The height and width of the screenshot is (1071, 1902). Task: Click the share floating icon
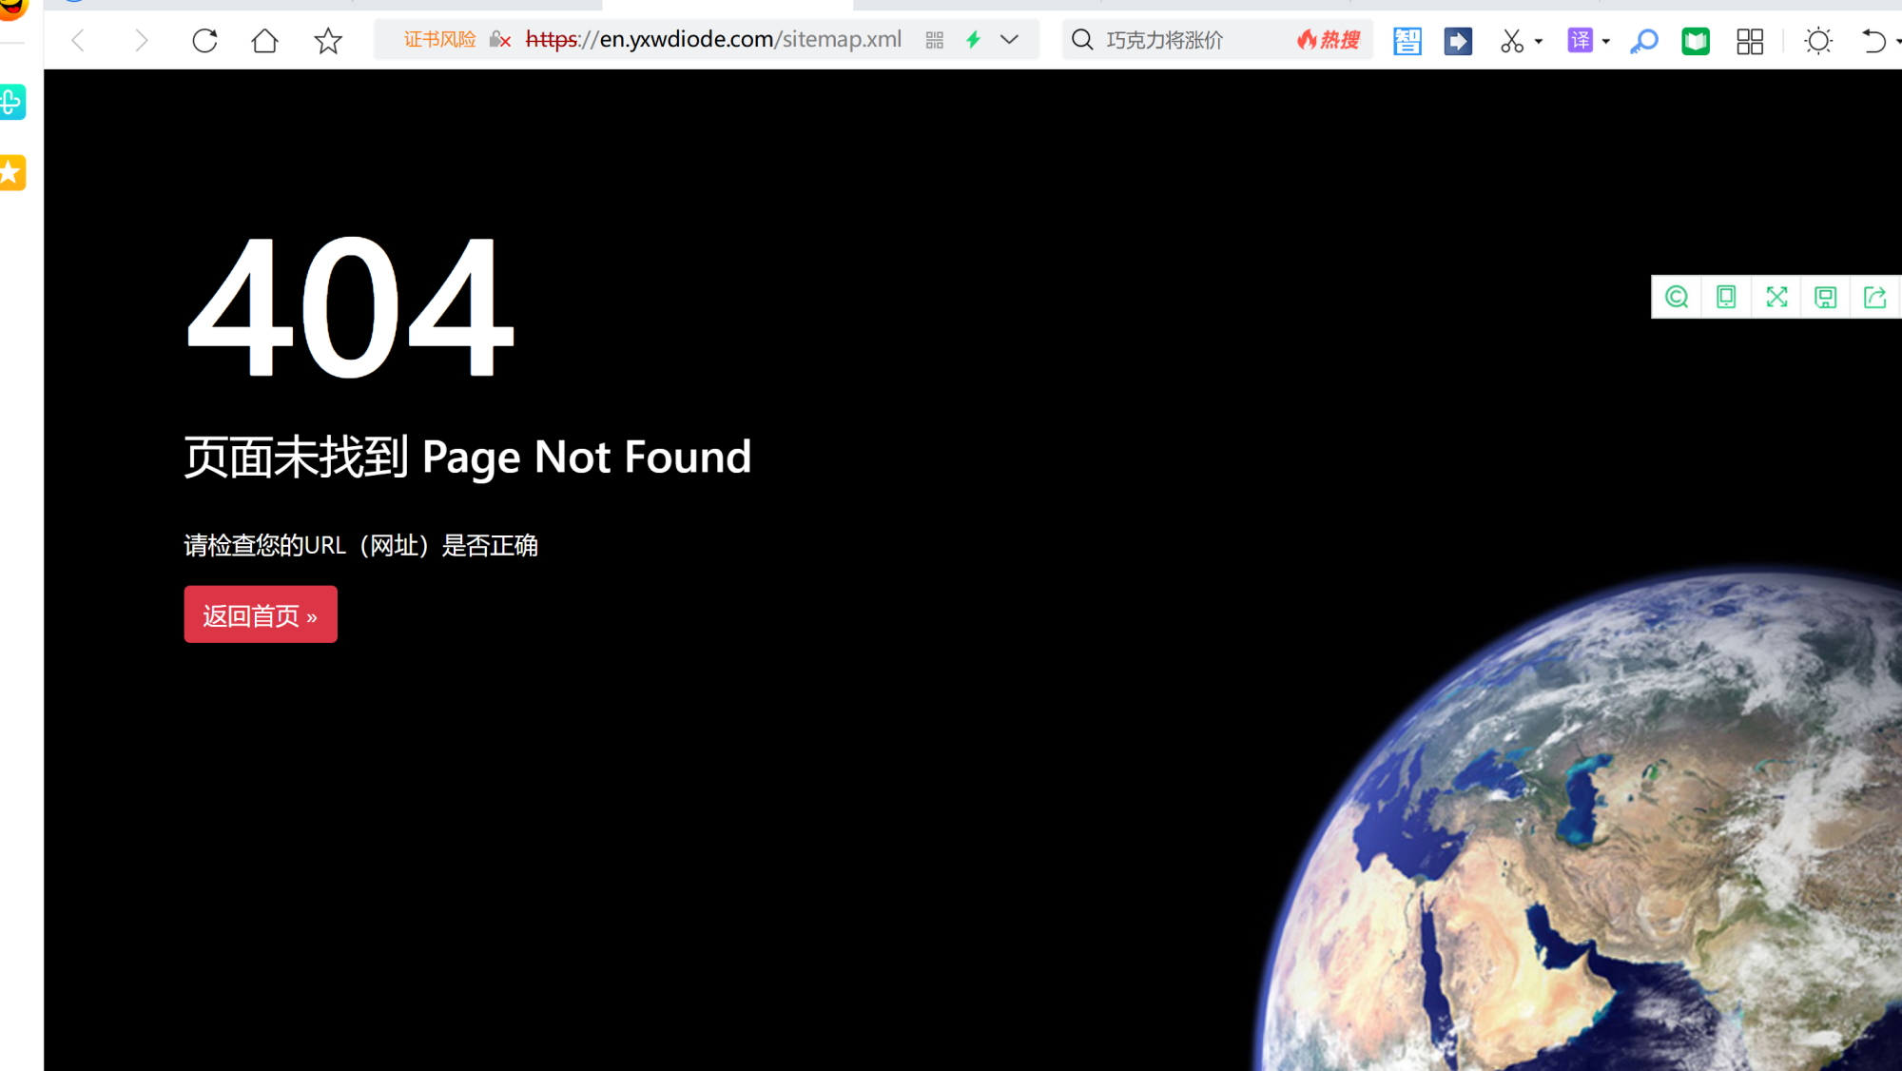1874,297
